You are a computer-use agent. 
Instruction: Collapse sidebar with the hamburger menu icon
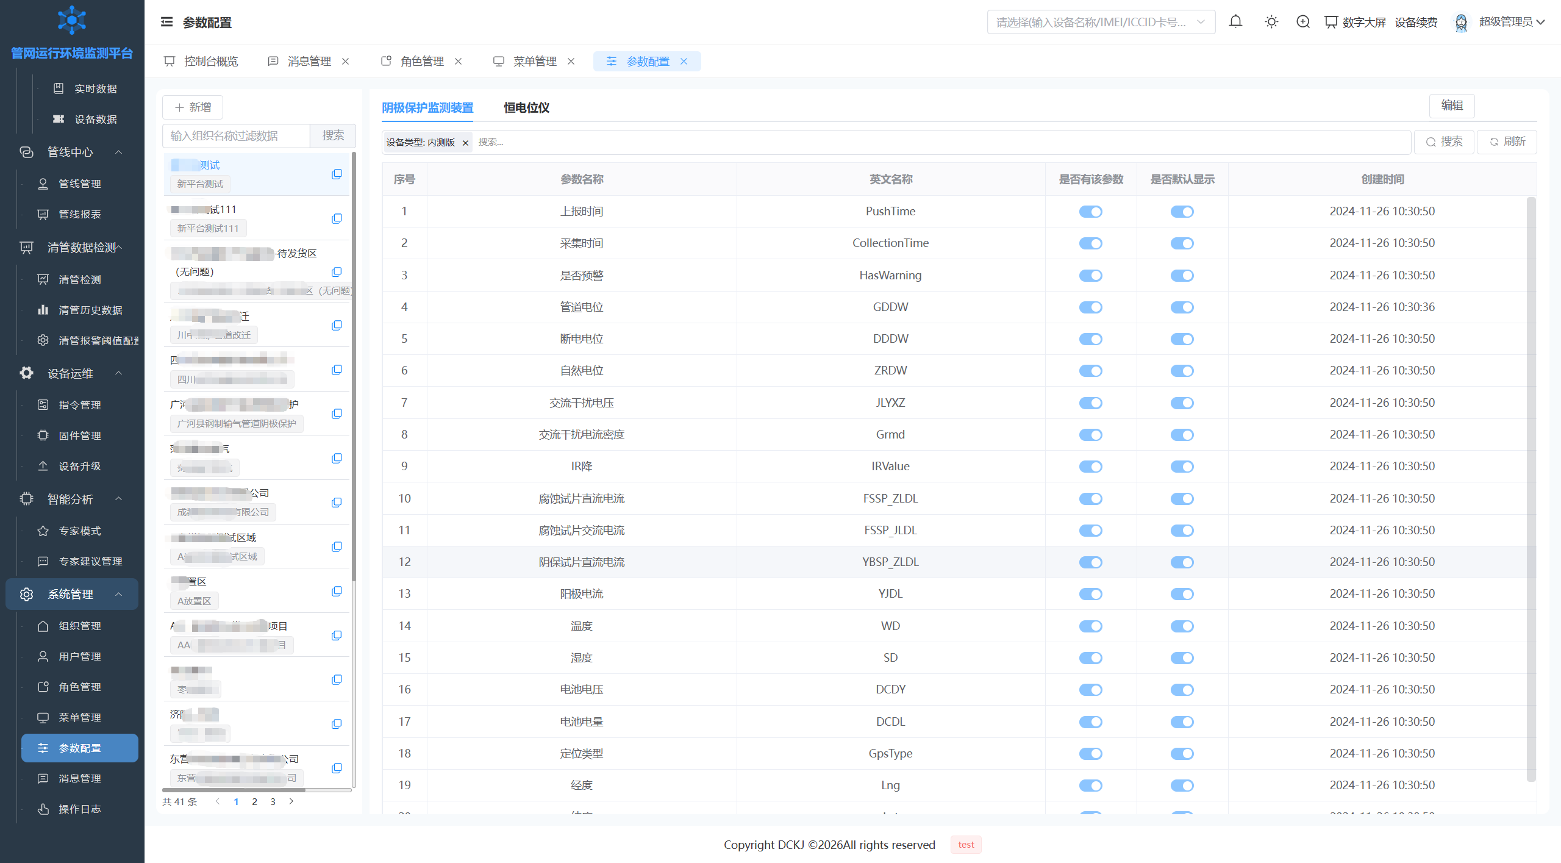coord(166,22)
